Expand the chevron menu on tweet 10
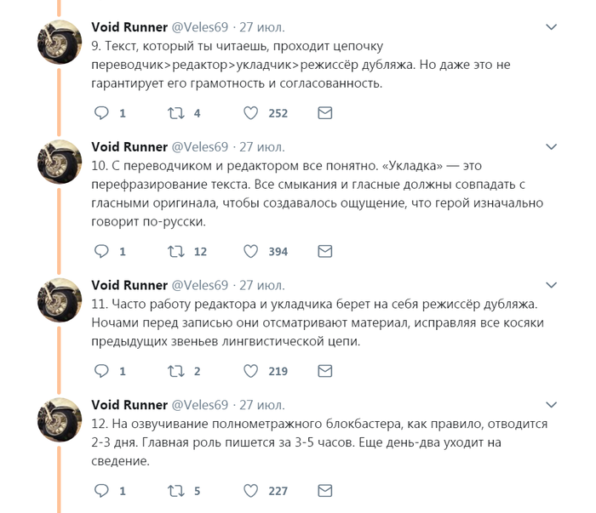This screenshot has width=596, height=513. click(x=553, y=147)
